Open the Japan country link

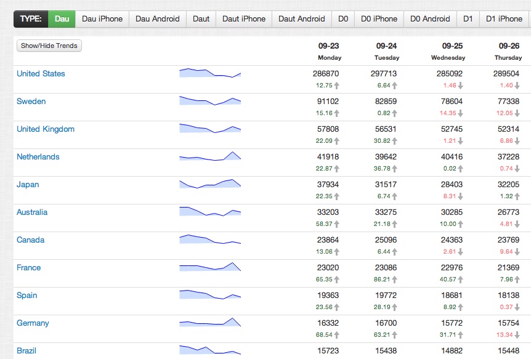[x=28, y=185]
